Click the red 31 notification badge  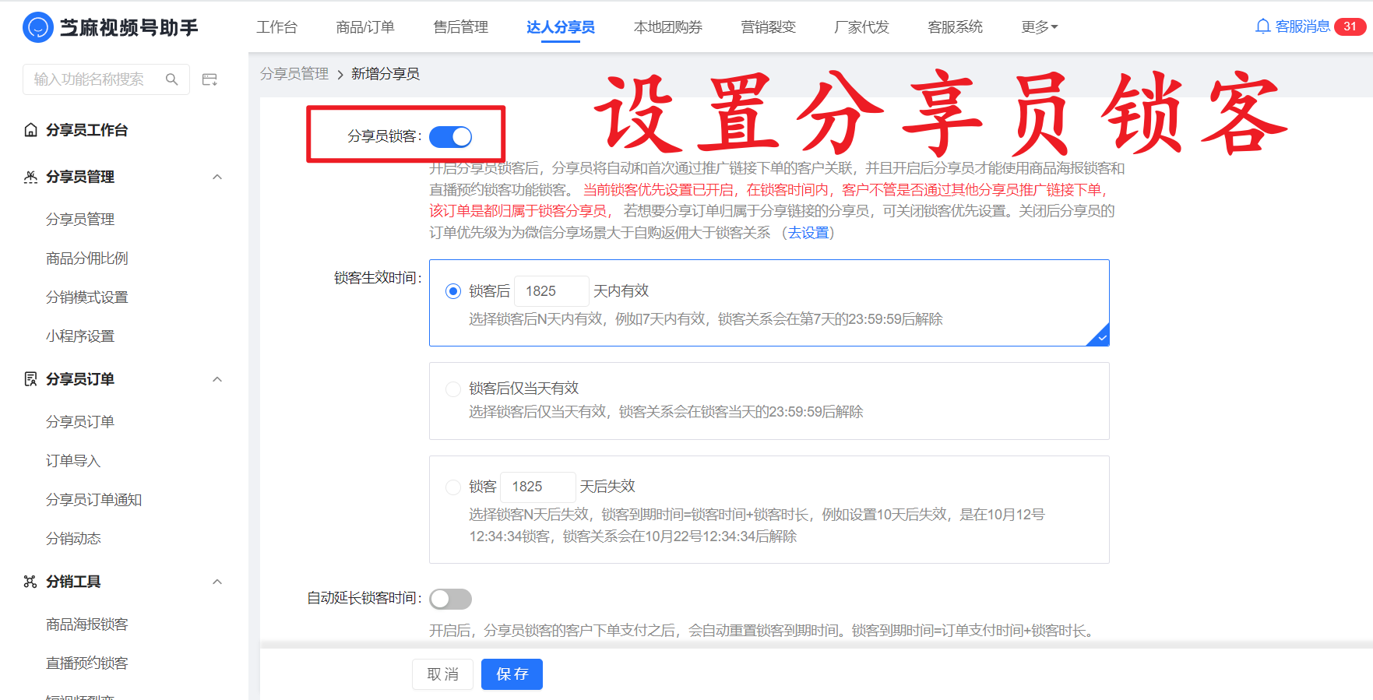[1350, 26]
